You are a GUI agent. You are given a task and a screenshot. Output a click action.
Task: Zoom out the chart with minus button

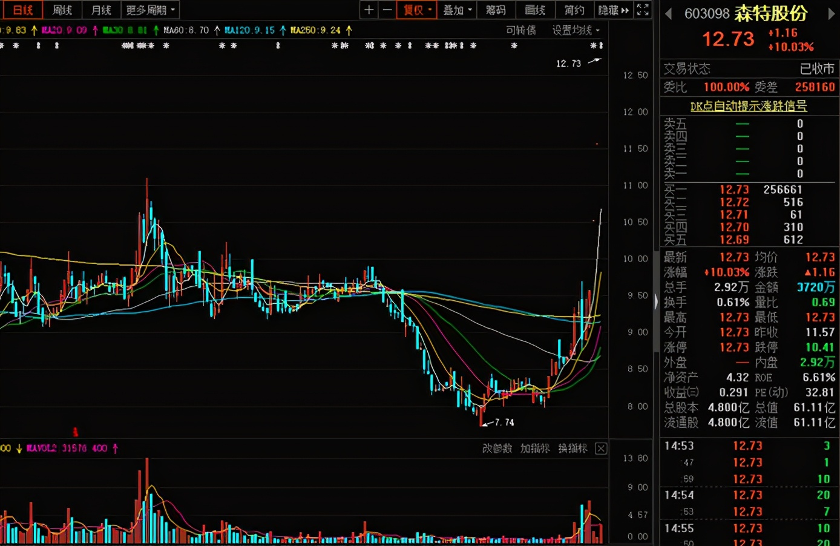click(387, 10)
